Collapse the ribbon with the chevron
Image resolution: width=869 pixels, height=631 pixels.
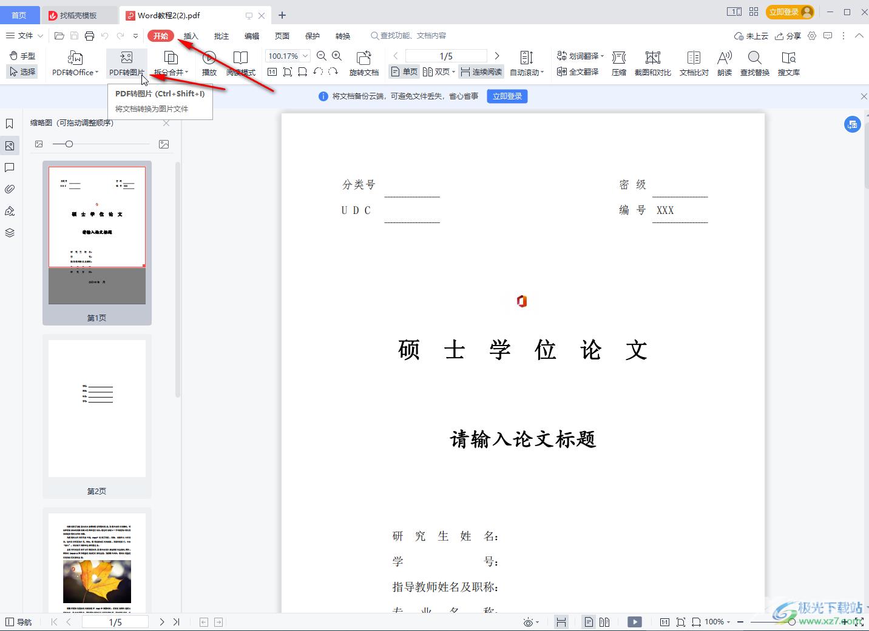point(859,36)
